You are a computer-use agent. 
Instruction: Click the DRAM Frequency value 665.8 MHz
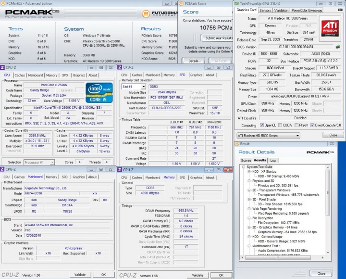click(186, 211)
